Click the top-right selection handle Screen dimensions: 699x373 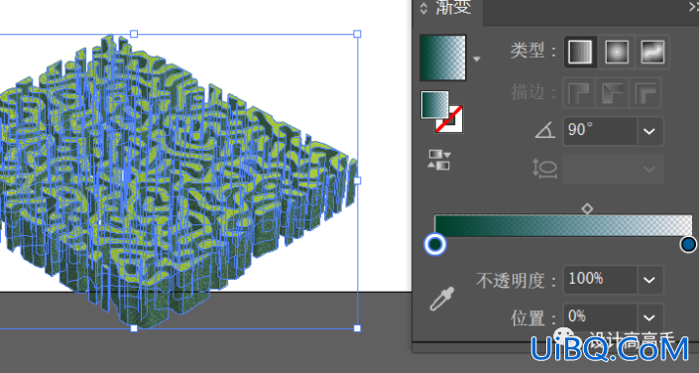click(x=357, y=34)
